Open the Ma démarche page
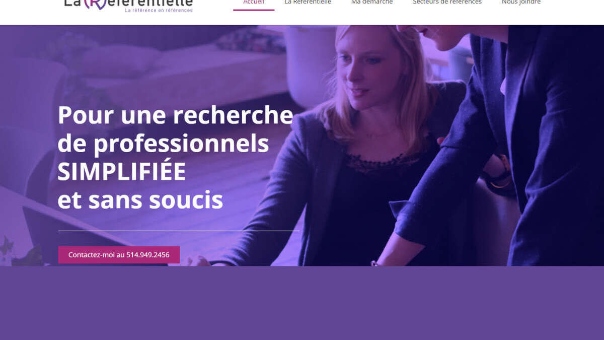Screen dimensions: 604x340 (x=372, y=3)
